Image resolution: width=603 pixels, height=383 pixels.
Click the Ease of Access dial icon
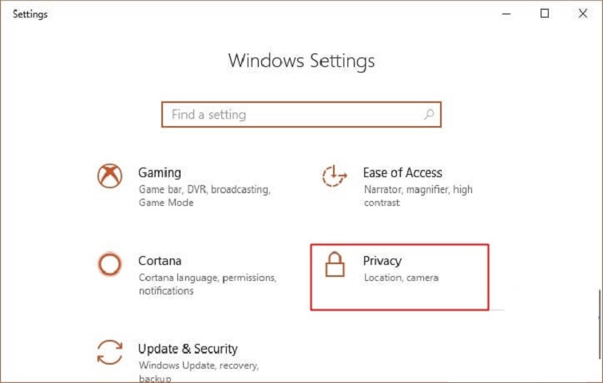334,176
